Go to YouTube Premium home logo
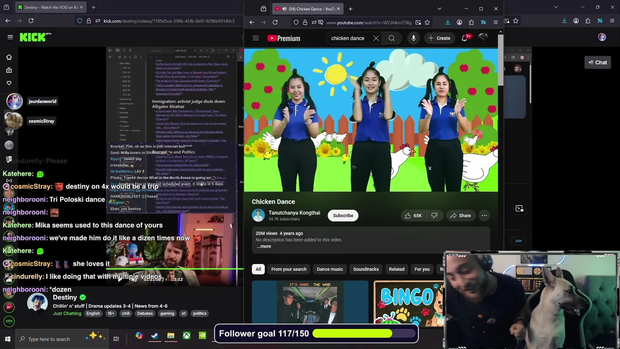The image size is (620, 349). pyautogui.click(x=283, y=38)
